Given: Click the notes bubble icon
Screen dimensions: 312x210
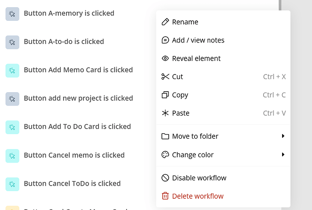Looking at the screenshot, I should [x=165, y=40].
